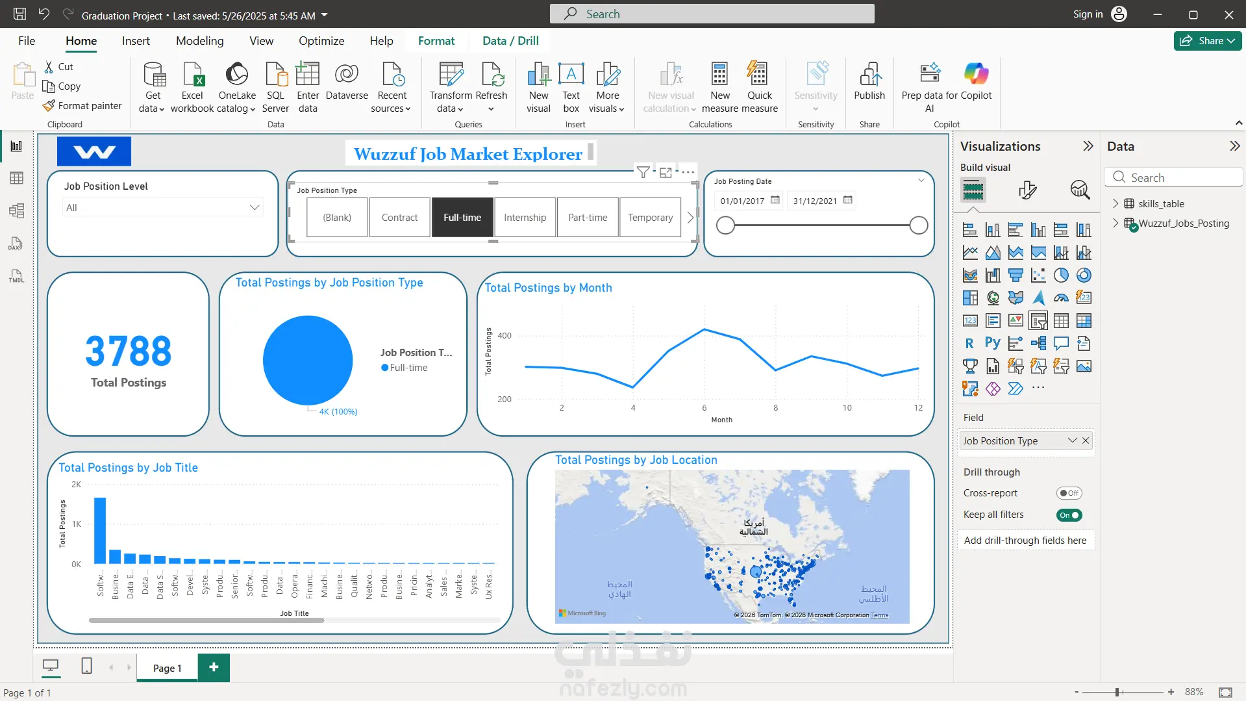Open the Model view in left sidebar

(x=16, y=210)
